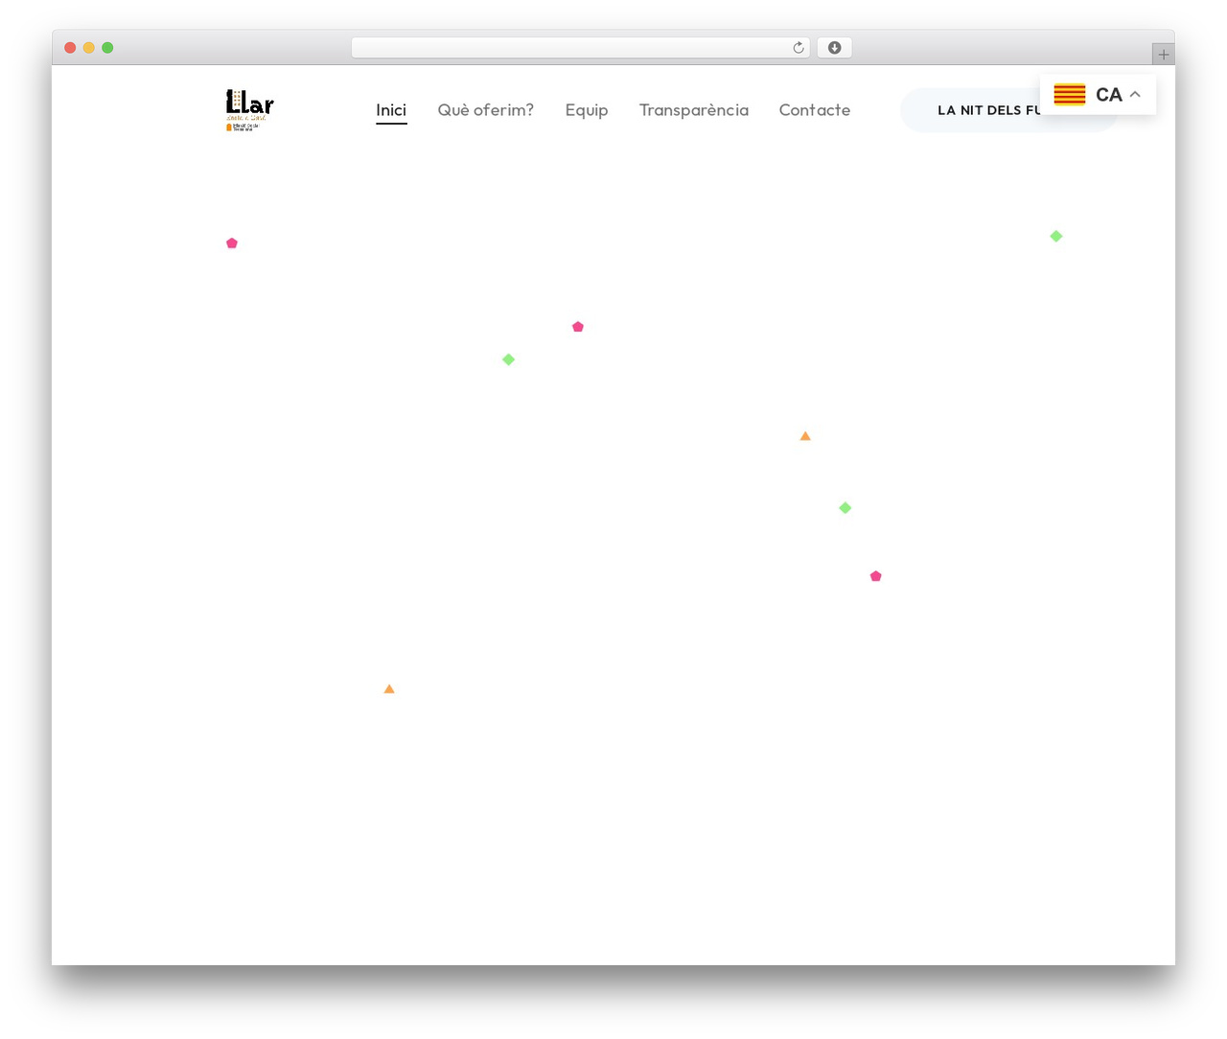Viewport: 1227px width, 1039px height.
Task: Click the chevron beside CA
Action: pos(1135,94)
